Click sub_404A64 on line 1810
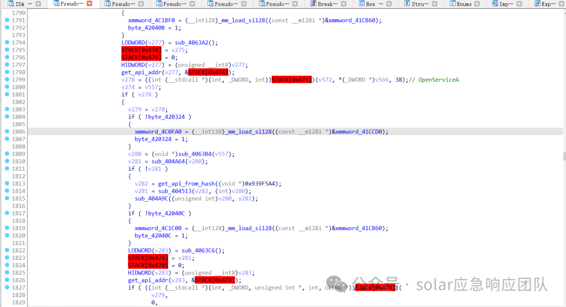566x307 pixels. [x=168, y=161]
